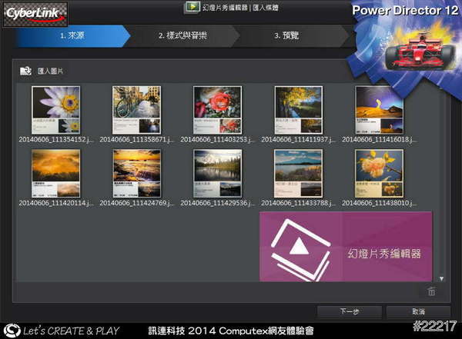Screen dimensions: 462x339
Task: Click the import images folder icon
Action: click(25, 71)
